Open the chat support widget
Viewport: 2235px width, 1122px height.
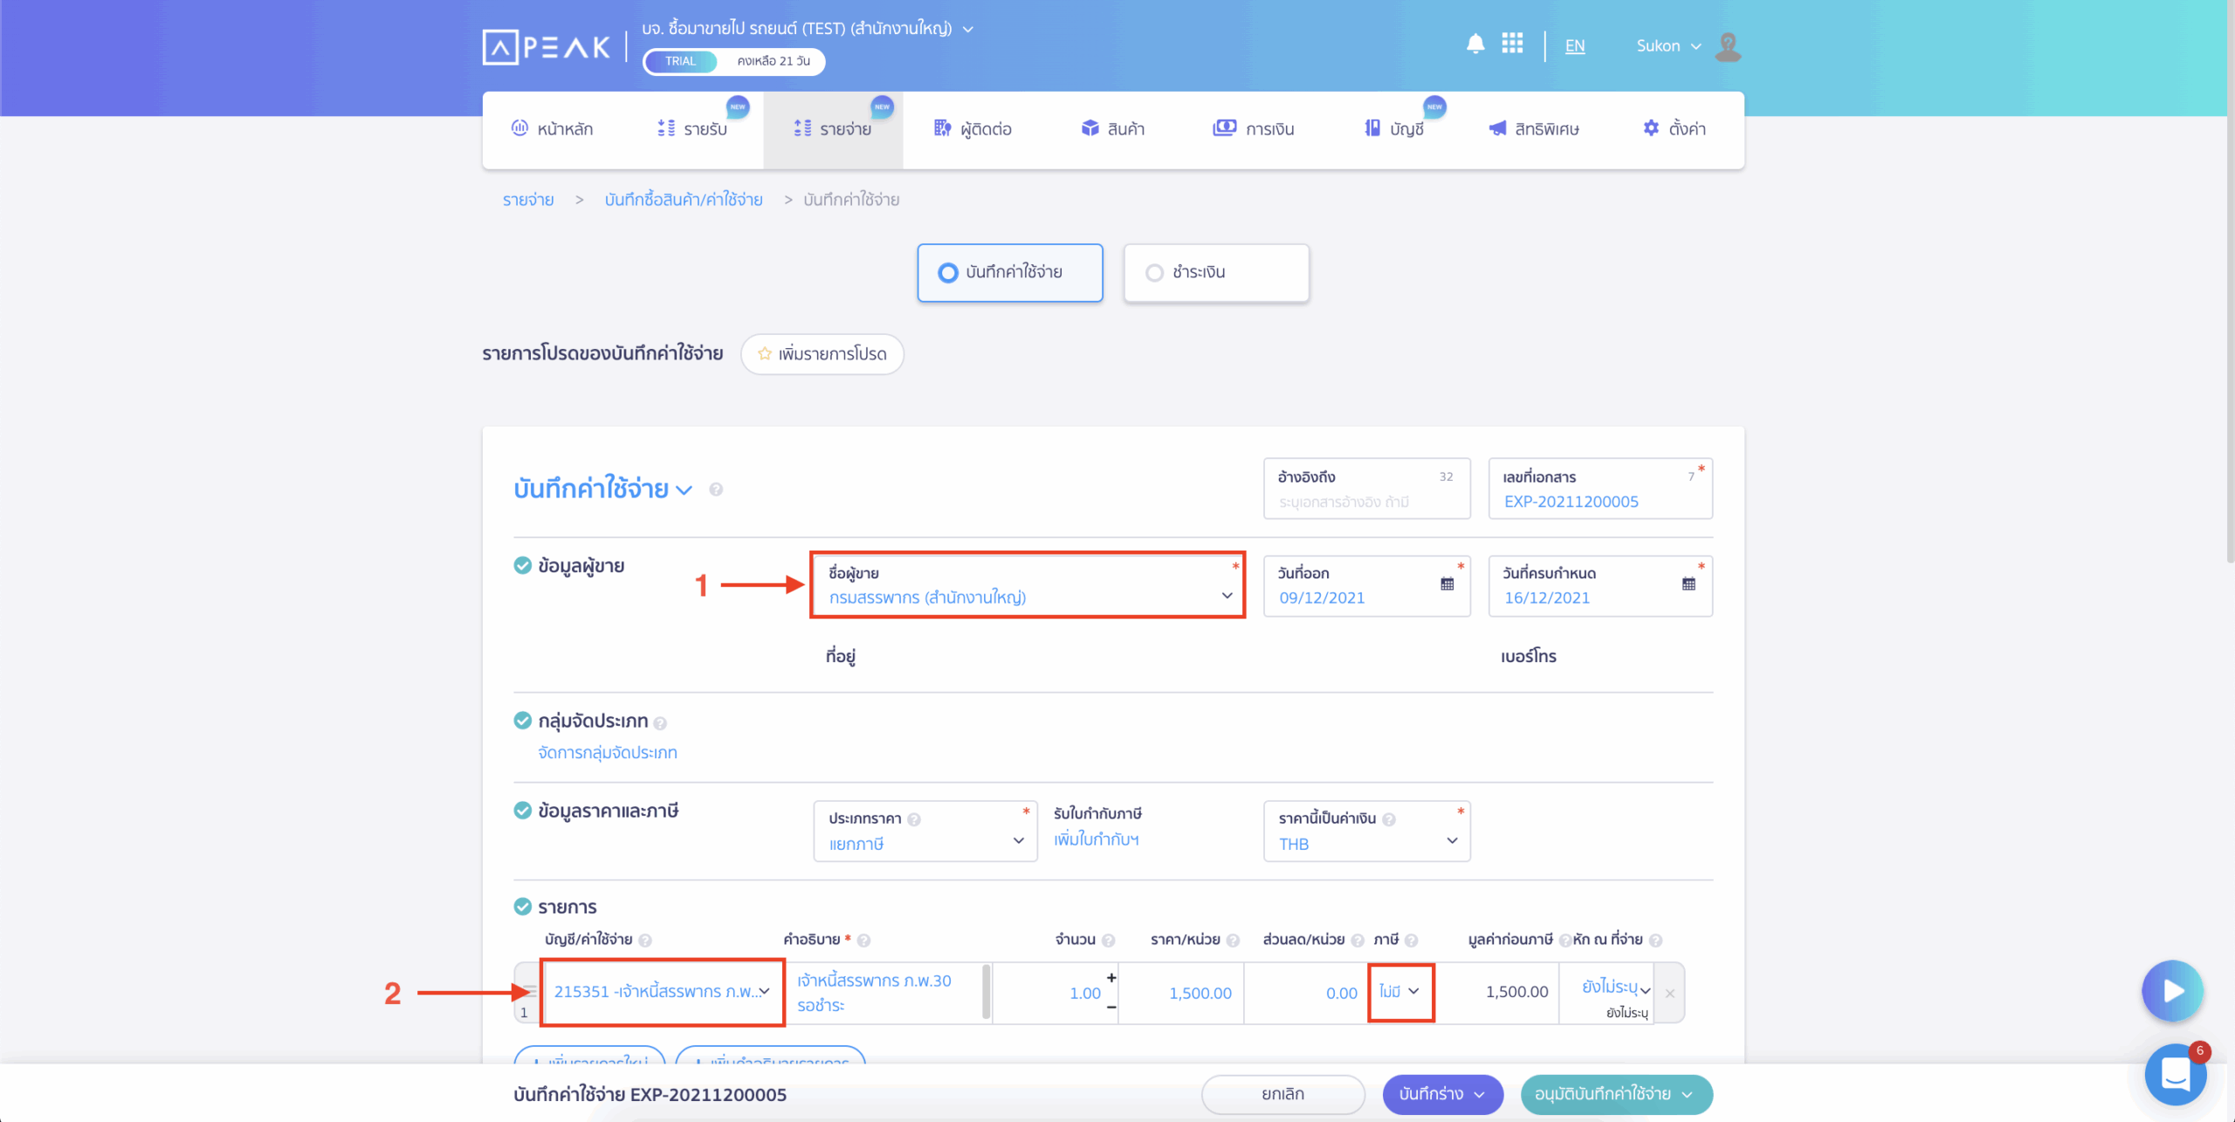[2175, 1074]
